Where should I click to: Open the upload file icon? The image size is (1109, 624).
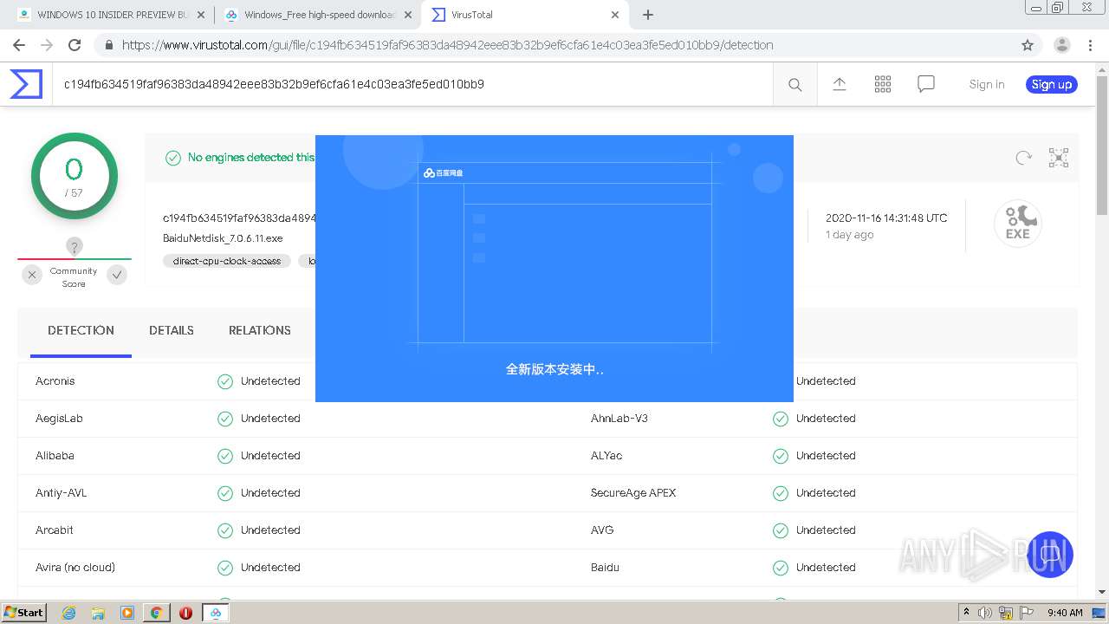839,84
